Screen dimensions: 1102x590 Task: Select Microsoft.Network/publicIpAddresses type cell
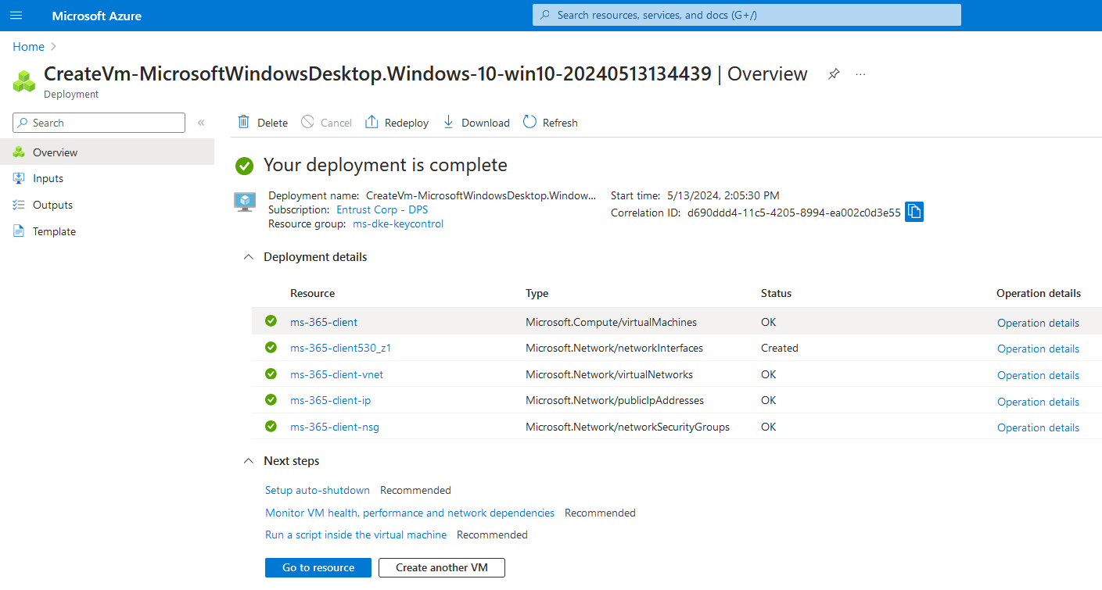tap(615, 400)
